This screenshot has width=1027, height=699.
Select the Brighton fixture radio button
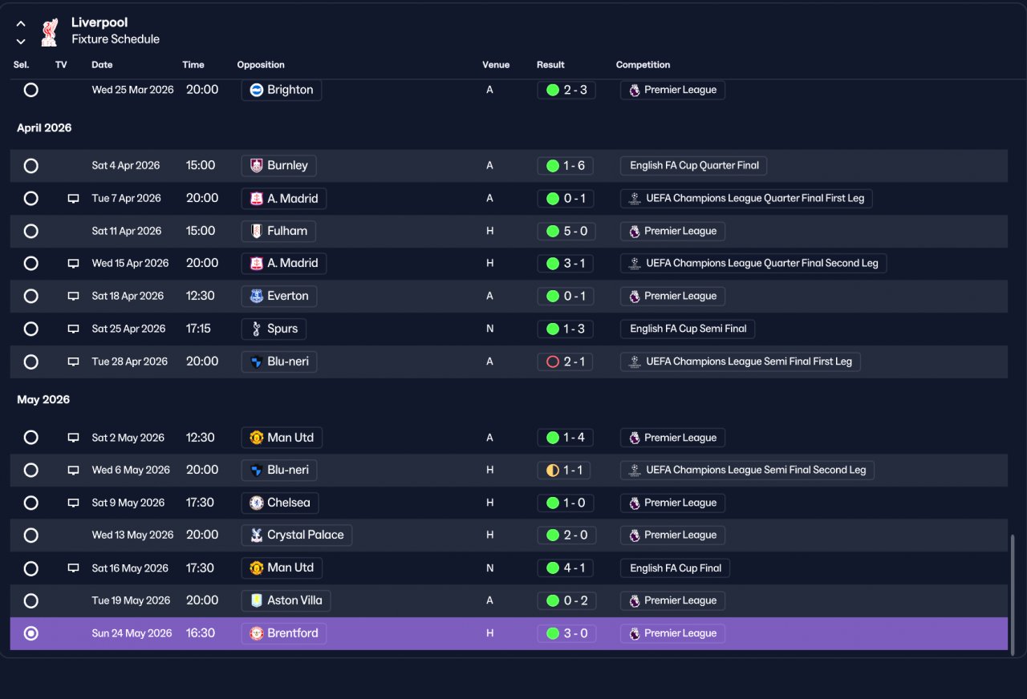[x=30, y=90]
